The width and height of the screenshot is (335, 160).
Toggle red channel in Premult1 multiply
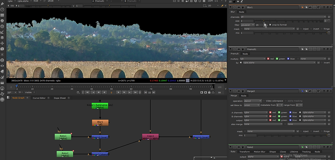(268, 59)
